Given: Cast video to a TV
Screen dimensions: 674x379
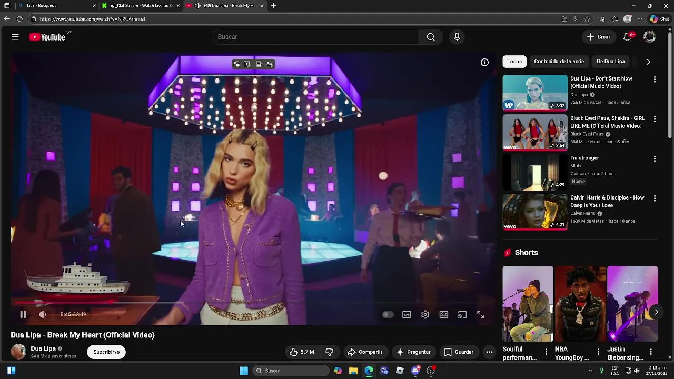Looking at the screenshot, I should click(462, 314).
